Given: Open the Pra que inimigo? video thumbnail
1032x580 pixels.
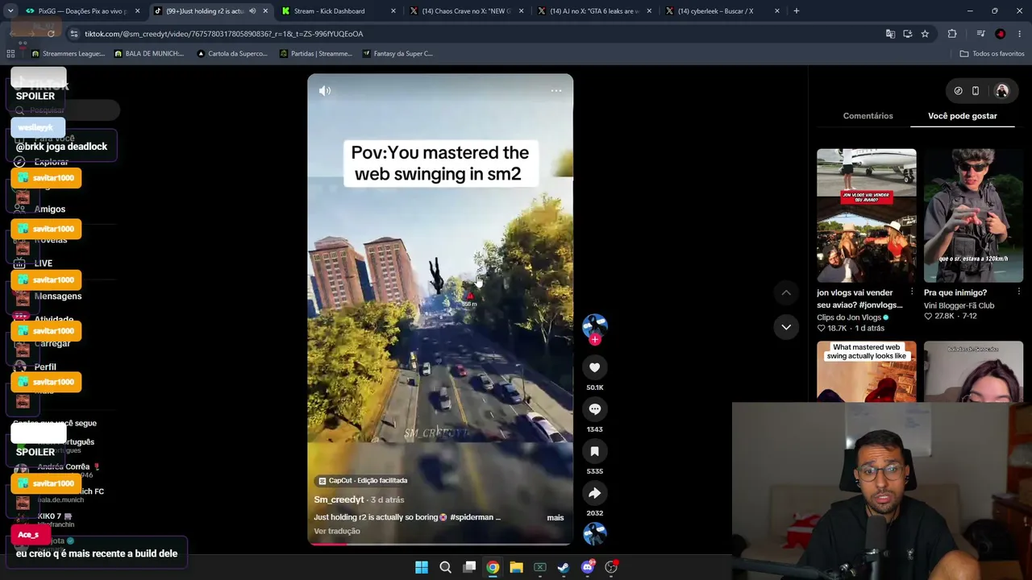Looking at the screenshot, I should tap(973, 215).
